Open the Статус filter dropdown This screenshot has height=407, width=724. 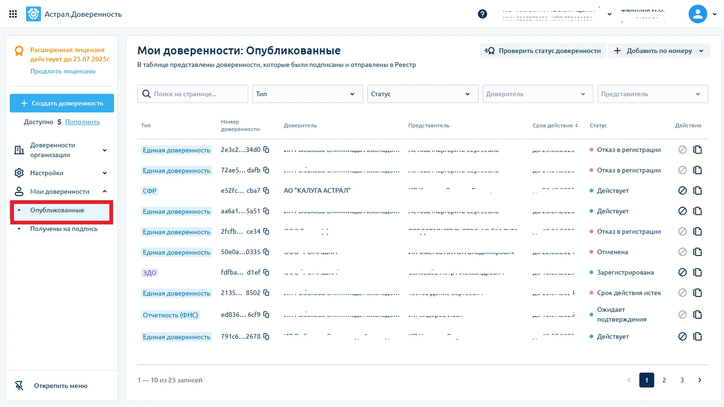422,94
